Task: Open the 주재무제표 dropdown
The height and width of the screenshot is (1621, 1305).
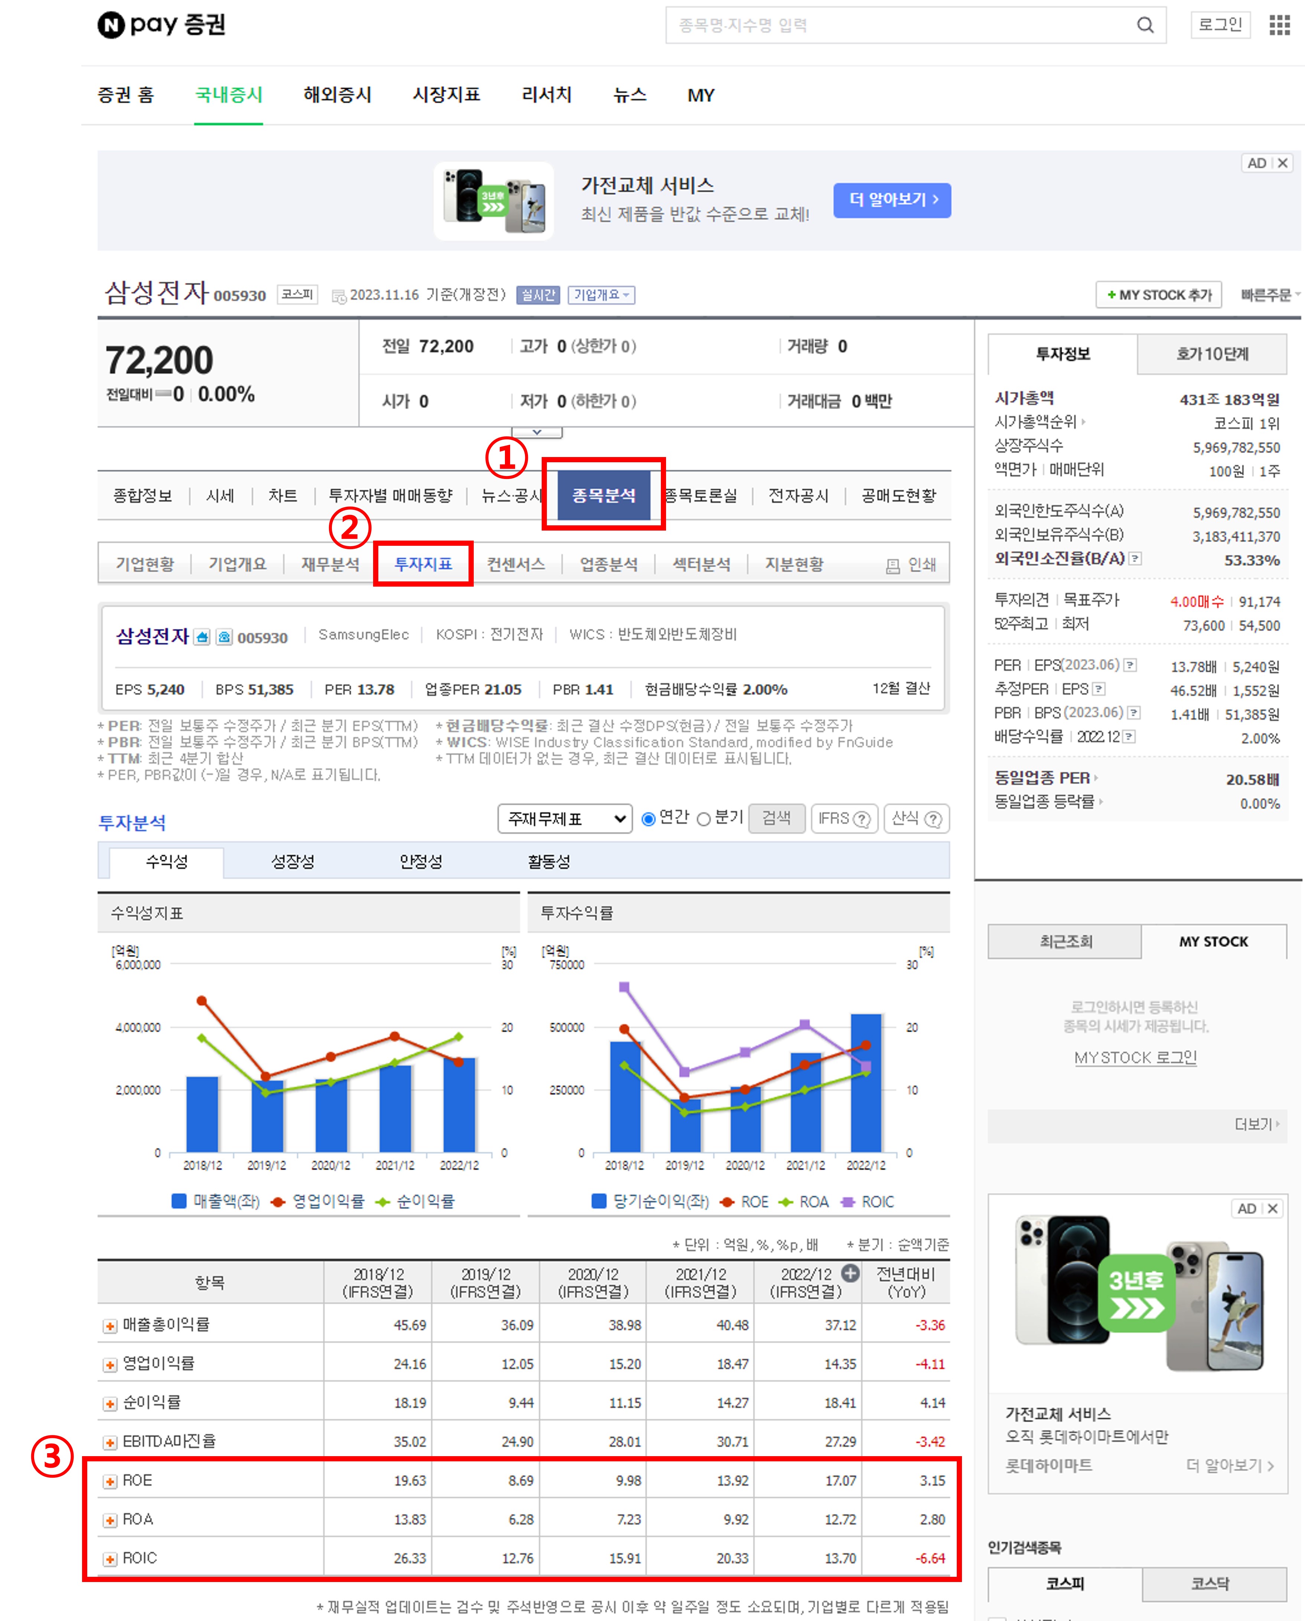Action: pos(564,819)
